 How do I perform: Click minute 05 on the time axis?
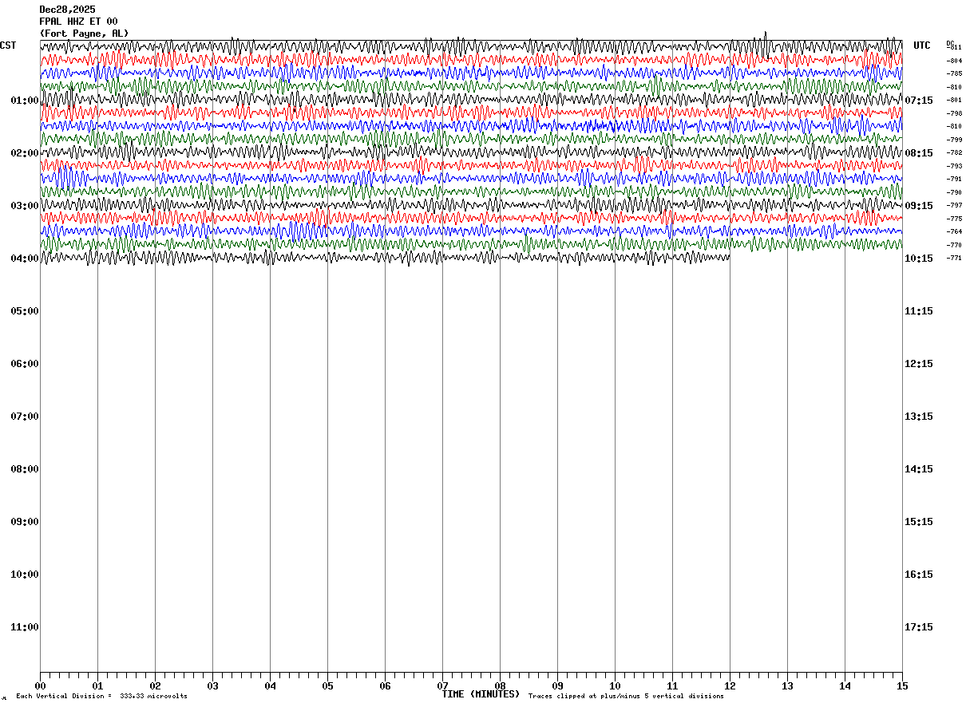pyautogui.click(x=327, y=685)
